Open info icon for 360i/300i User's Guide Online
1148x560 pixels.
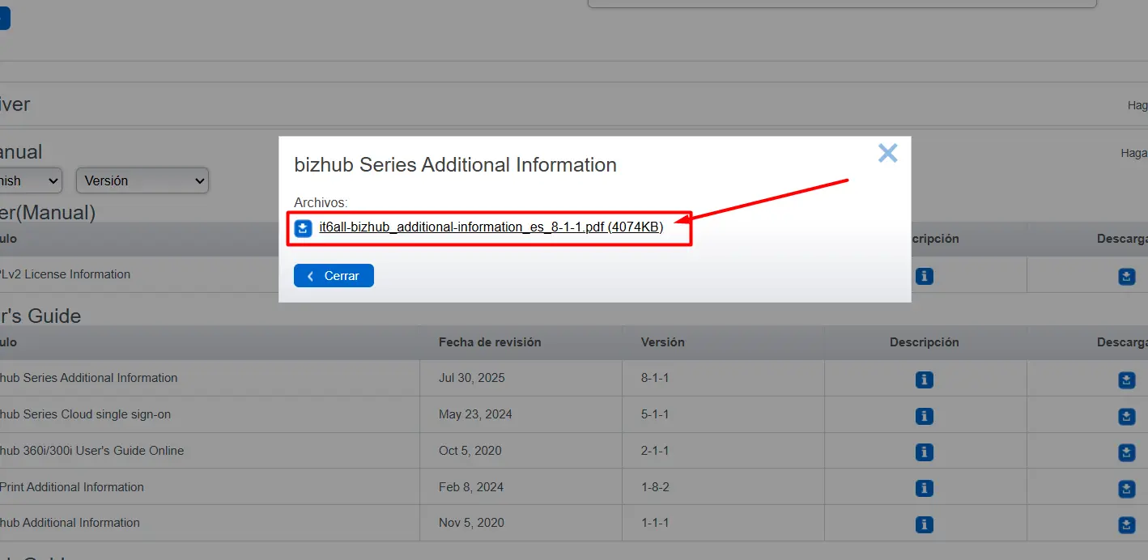pyautogui.click(x=925, y=452)
